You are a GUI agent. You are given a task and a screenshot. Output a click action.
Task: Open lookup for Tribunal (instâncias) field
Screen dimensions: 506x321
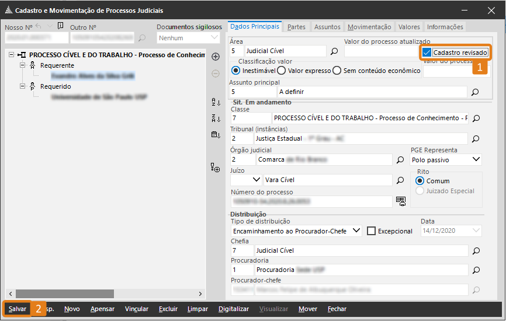476,139
